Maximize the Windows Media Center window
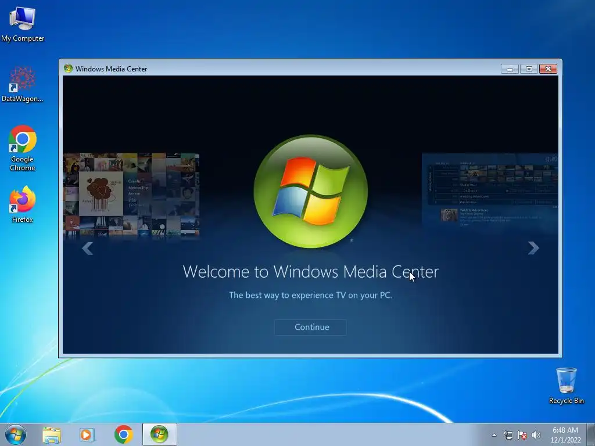This screenshot has height=446, width=595. pos(529,69)
